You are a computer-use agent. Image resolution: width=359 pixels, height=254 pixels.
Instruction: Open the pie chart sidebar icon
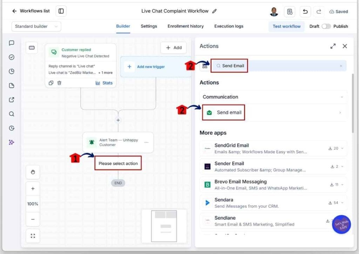[x=12, y=71]
